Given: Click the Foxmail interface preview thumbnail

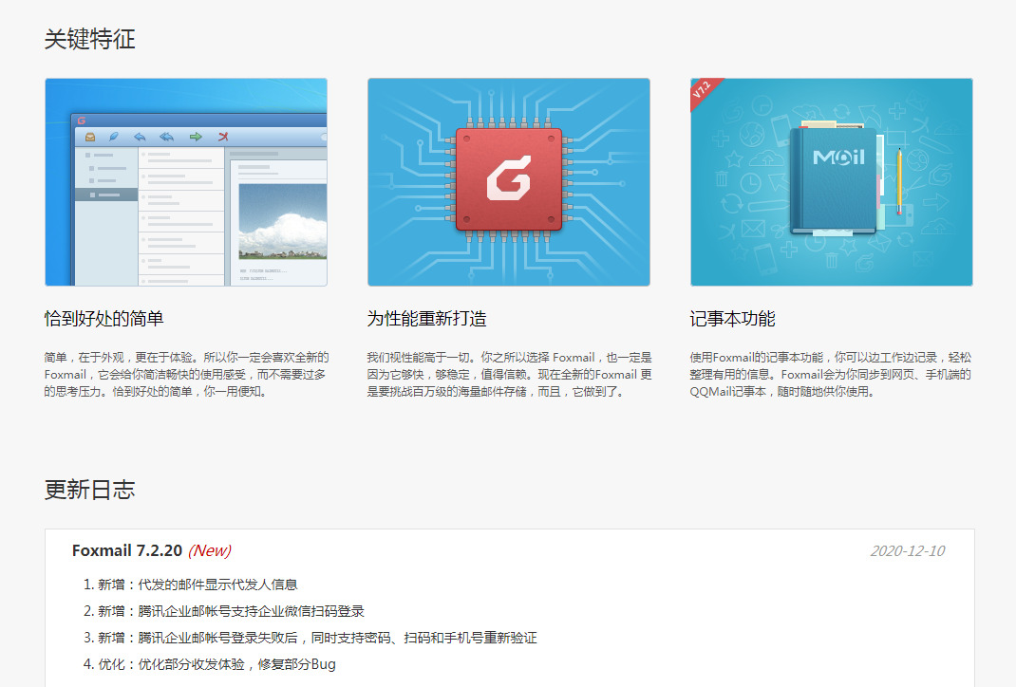Looking at the screenshot, I should [x=186, y=182].
